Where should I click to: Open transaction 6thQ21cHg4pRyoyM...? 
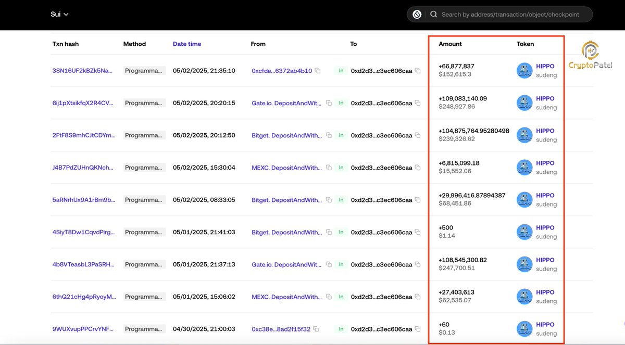click(x=84, y=297)
